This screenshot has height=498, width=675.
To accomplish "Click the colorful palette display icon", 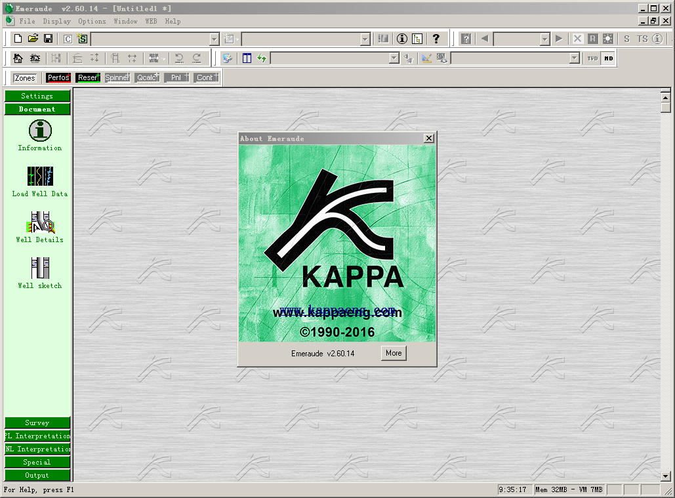I will click(228, 58).
